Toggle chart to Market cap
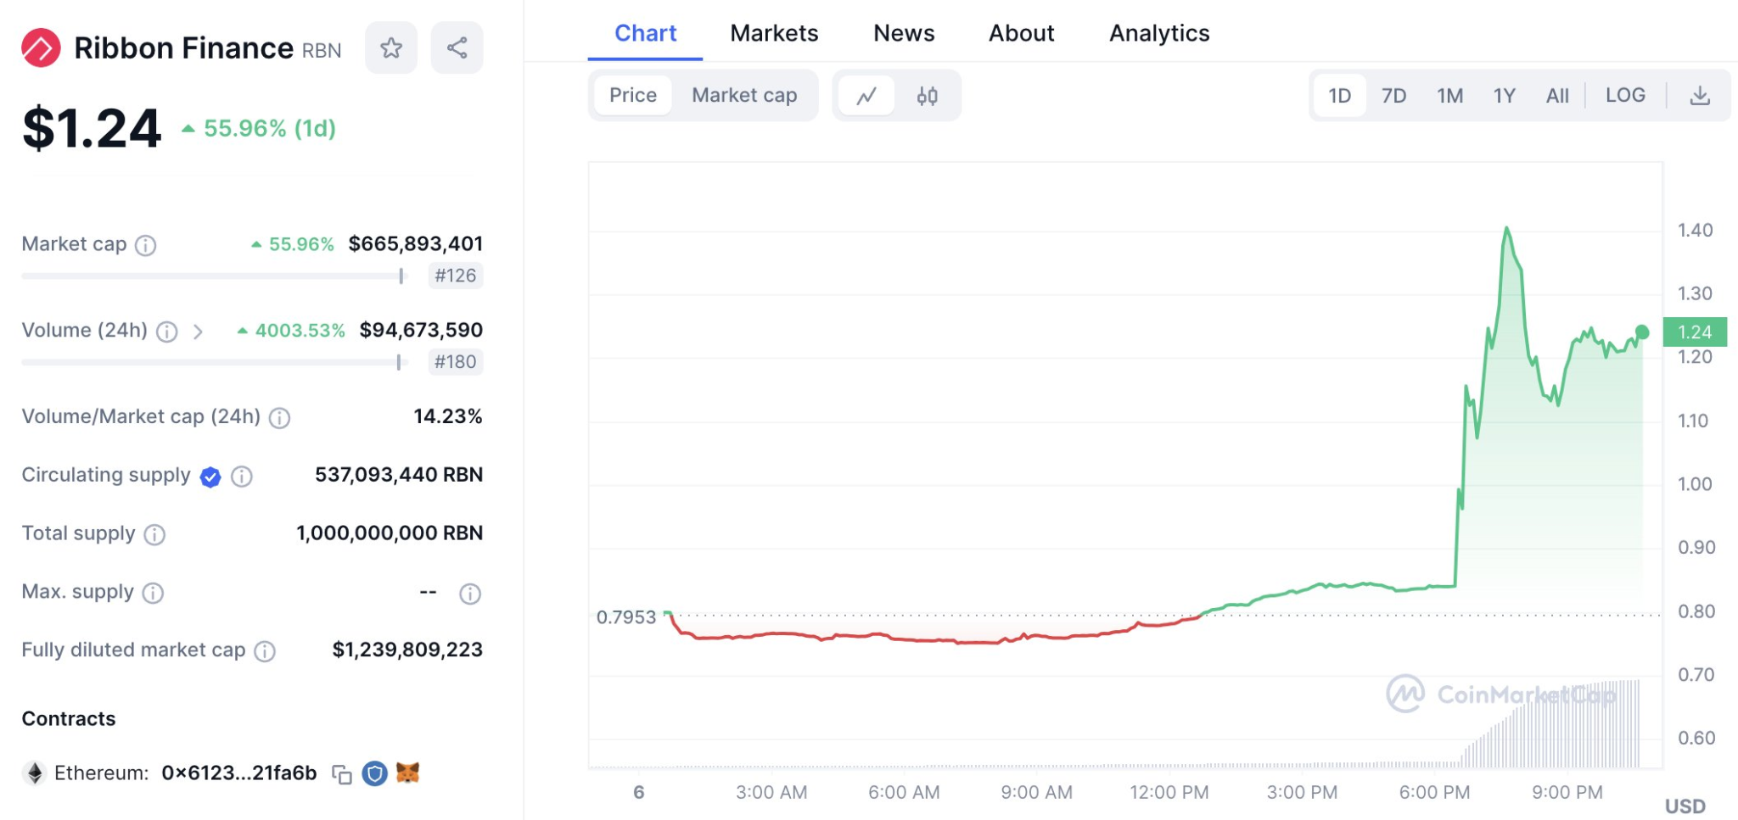The width and height of the screenshot is (1738, 820). (x=743, y=96)
